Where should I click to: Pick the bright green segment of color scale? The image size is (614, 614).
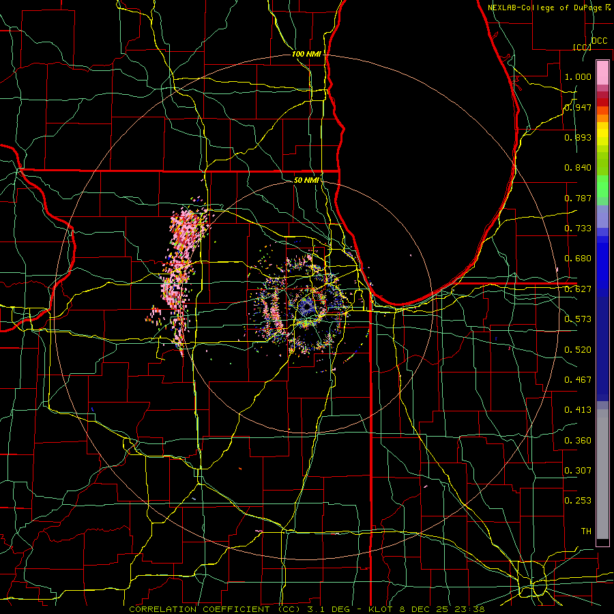coord(602,186)
